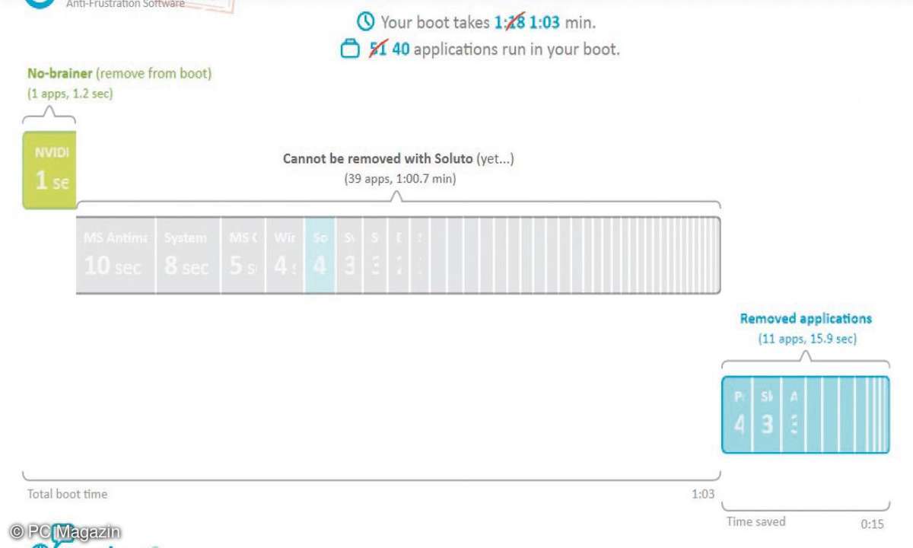Click the first removed app tile showing 4

[x=737, y=414]
